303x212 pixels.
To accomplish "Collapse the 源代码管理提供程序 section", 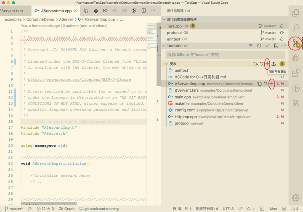I will (x=164, y=19).
